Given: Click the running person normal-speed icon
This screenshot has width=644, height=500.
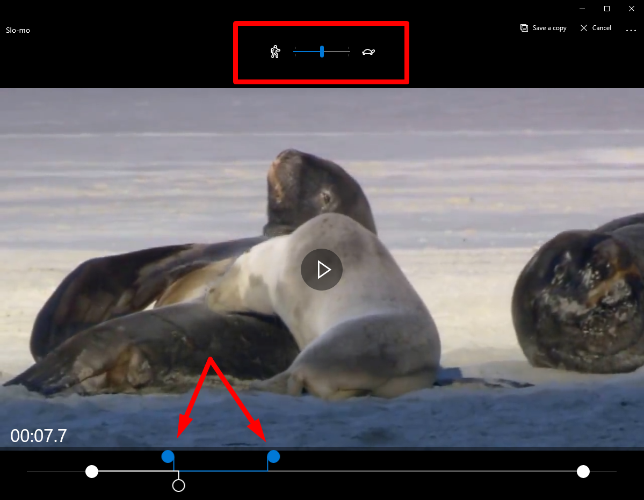Looking at the screenshot, I should click(x=275, y=52).
